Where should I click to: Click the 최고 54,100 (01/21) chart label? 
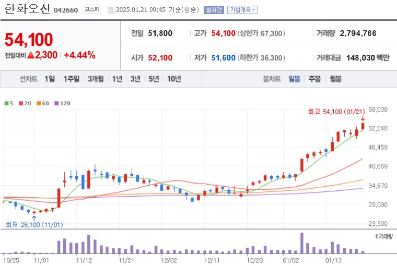(336, 112)
